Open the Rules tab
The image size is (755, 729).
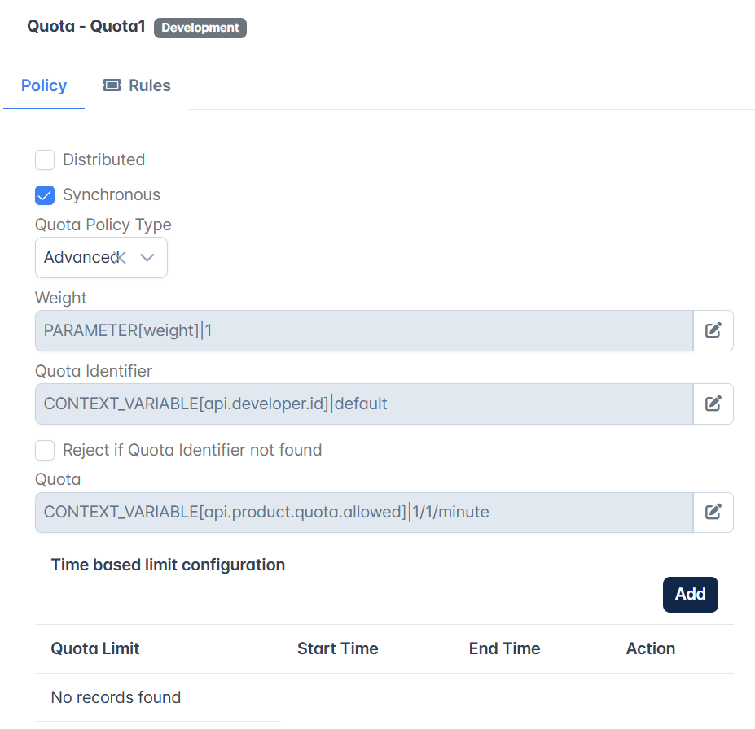(x=137, y=85)
